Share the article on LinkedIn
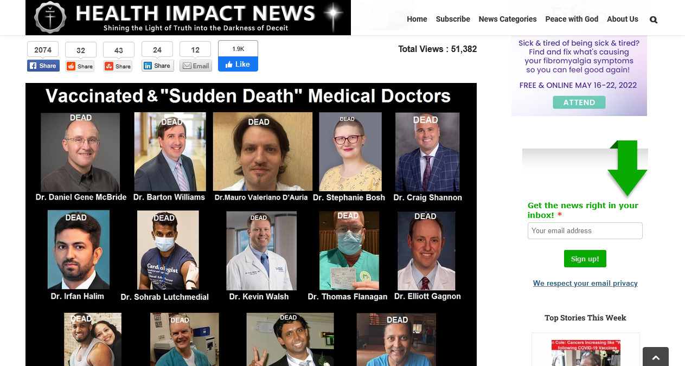The height and width of the screenshot is (366, 685). tap(157, 66)
